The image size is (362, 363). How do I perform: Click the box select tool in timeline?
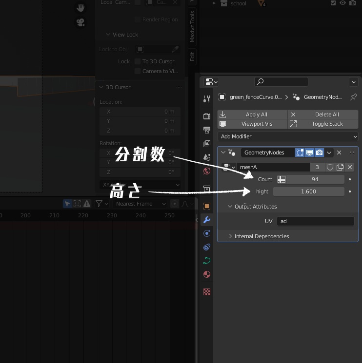[x=77, y=204]
